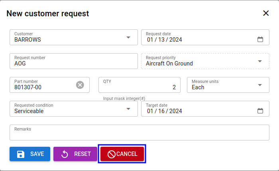Click the Cancel prohibition icon
The height and width of the screenshot is (171, 279).
pos(112,154)
